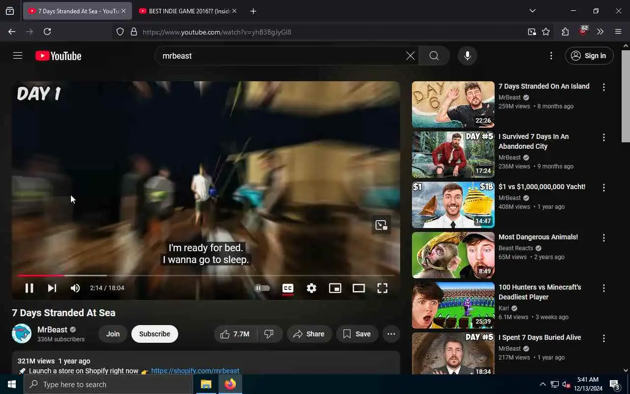Open File Explorer from taskbar

point(206,384)
